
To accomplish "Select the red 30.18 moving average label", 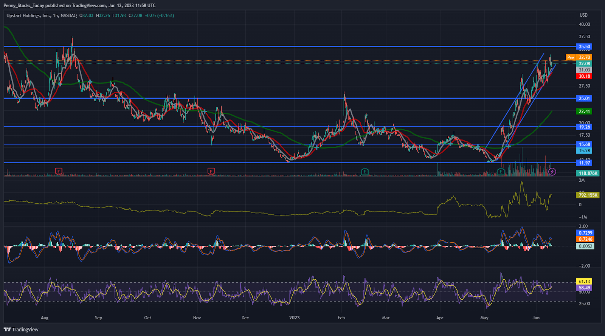I will point(584,76).
